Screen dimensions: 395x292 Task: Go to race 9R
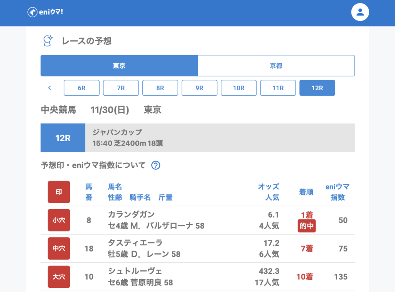[199, 88]
